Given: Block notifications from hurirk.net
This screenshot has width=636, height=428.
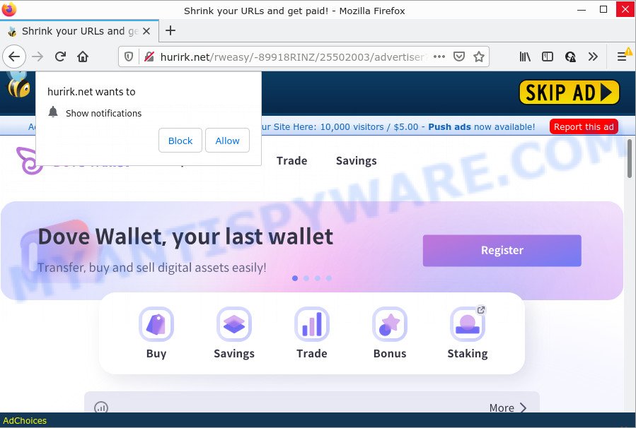Looking at the screenshot, I should pyautogui.click(x=180, y=141).
